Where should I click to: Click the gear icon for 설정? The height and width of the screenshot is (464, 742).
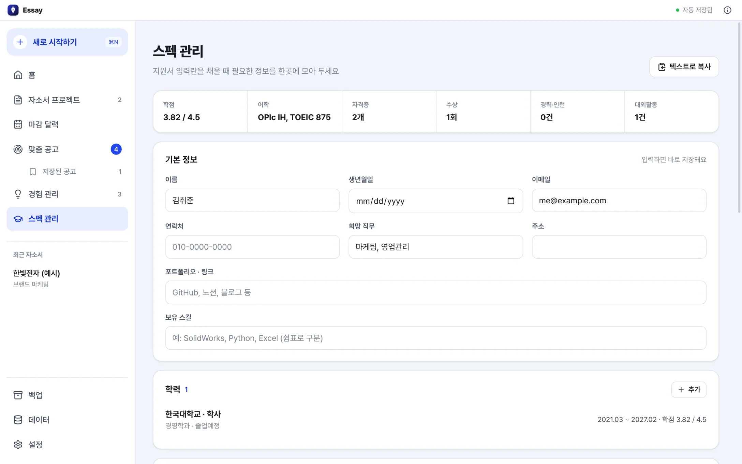(18, 444)
